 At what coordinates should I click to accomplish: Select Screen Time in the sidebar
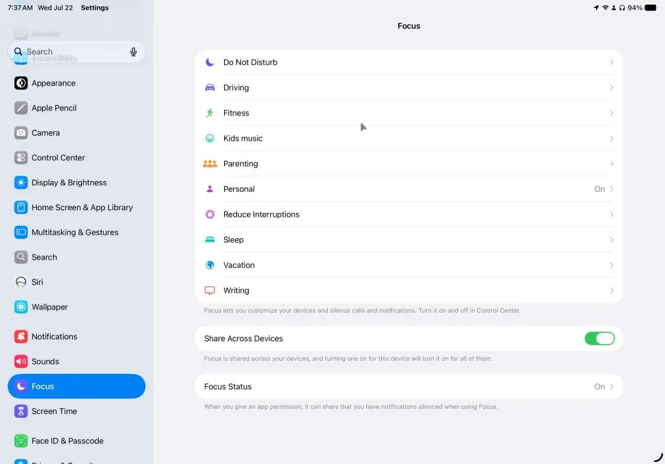(77, 411)
